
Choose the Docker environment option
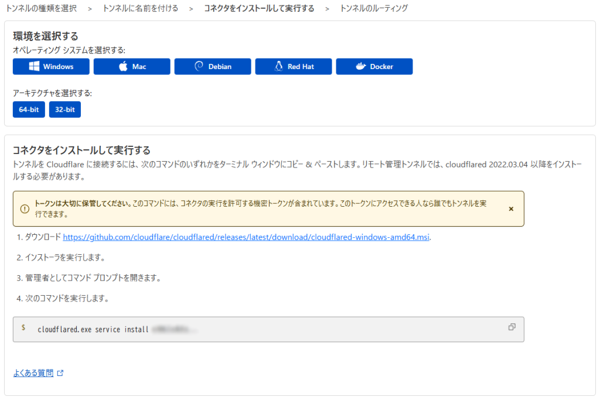point(374,67)
